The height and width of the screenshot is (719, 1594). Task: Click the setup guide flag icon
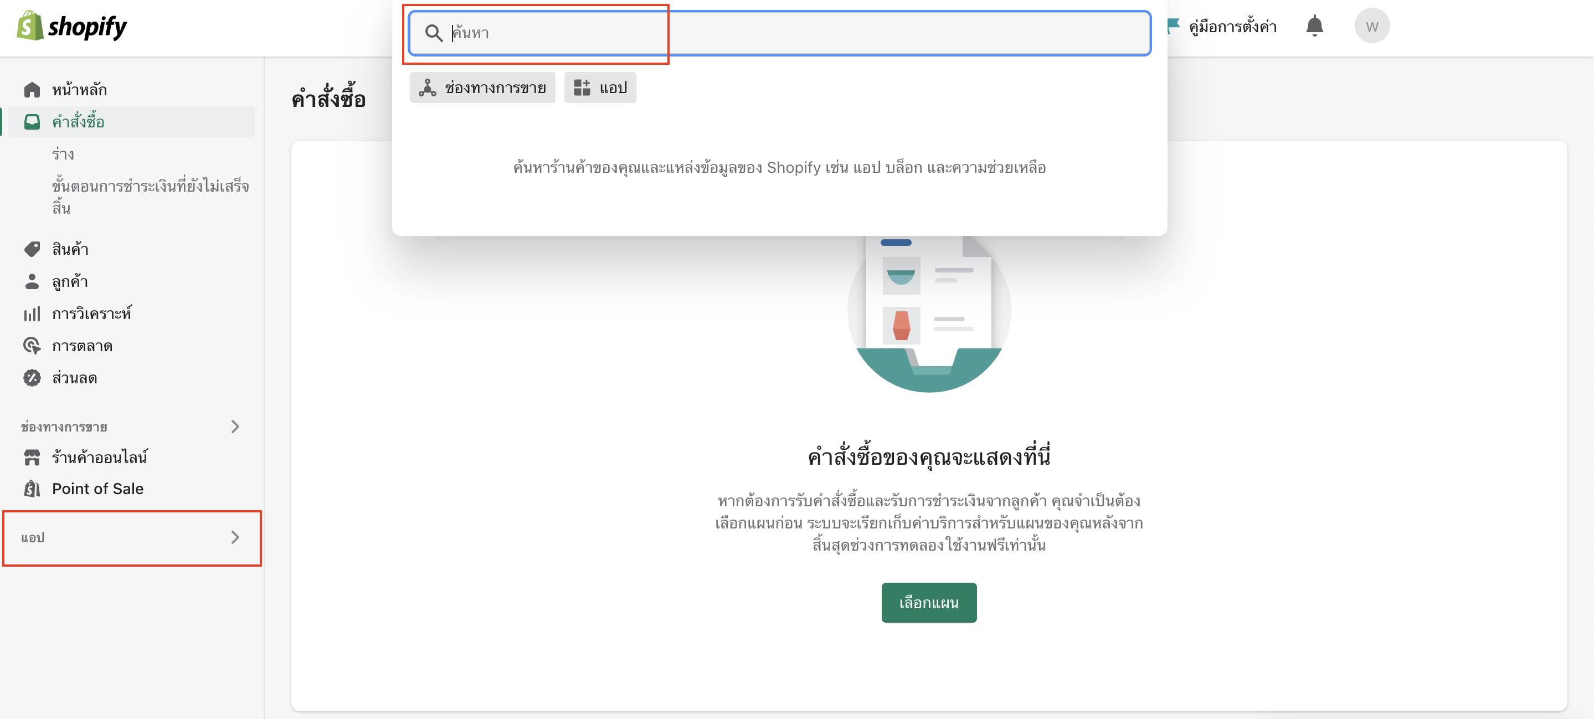click(x=1173, y=25)
